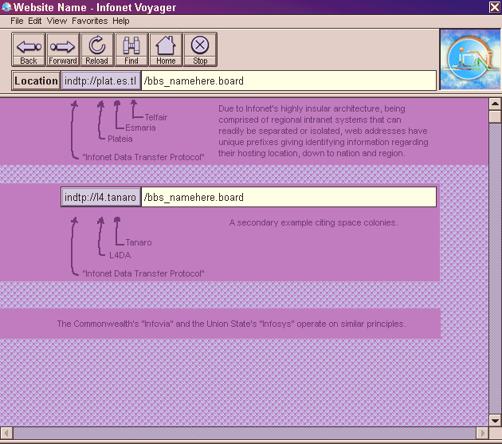Reload the page with the Reload icon
Viewport: 502px width, 444px height.
point(97,49)
